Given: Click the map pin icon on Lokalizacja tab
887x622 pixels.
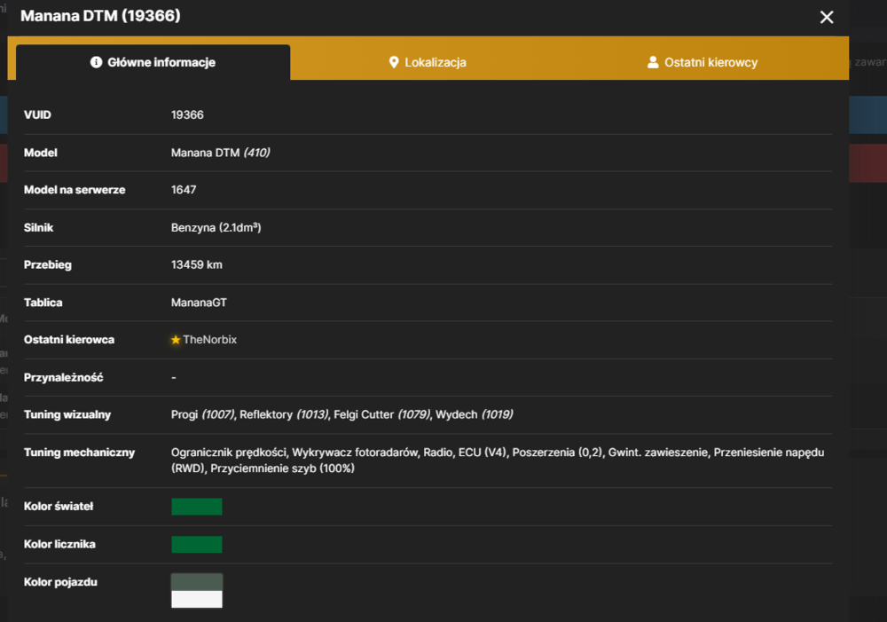Looking at the screenshot, I should coord(394,62).
